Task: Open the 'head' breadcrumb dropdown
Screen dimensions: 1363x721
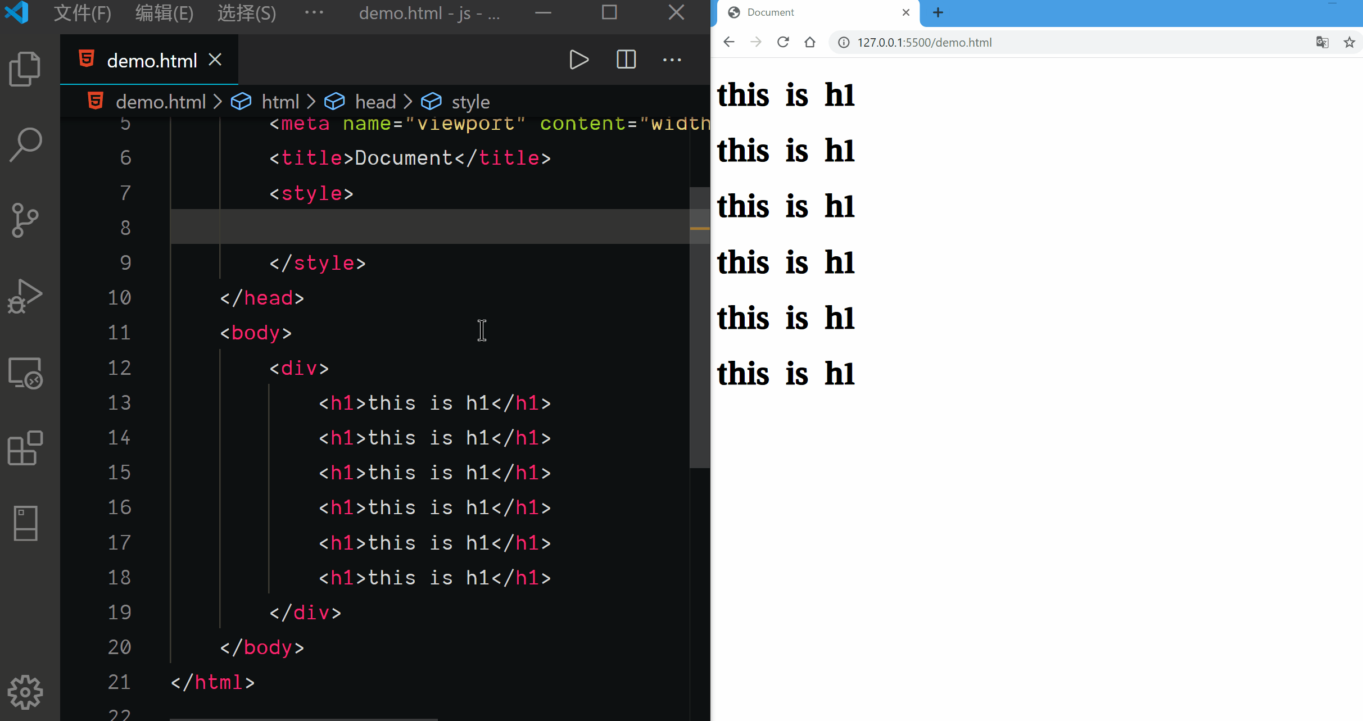Action: [375, 102]
